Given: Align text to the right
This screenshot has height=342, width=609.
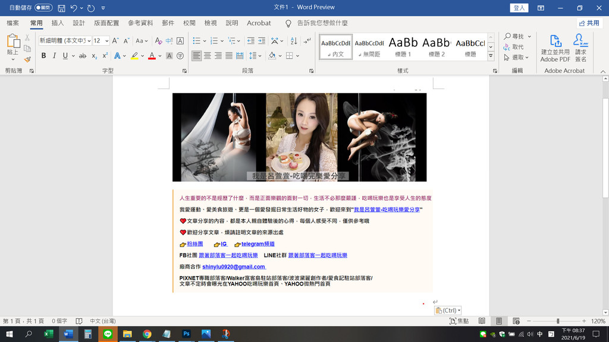Looking at the screenshot, I should (218, 56).
